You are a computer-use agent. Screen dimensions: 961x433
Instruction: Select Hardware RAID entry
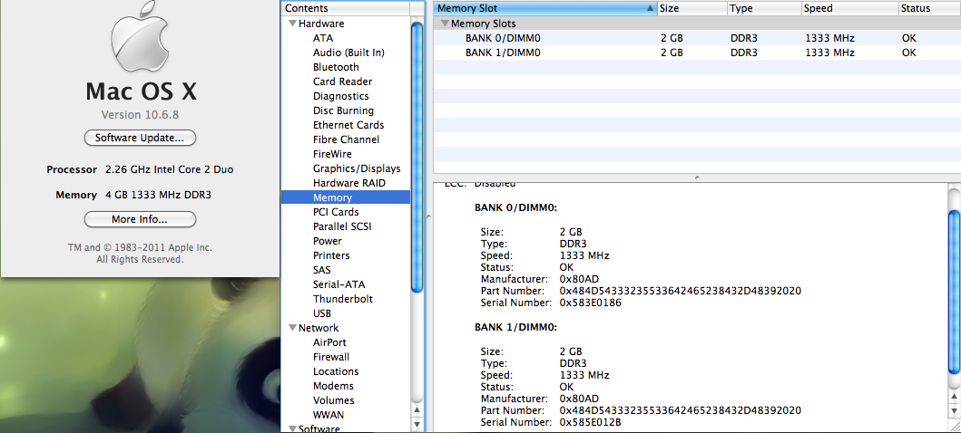[349, 183]
